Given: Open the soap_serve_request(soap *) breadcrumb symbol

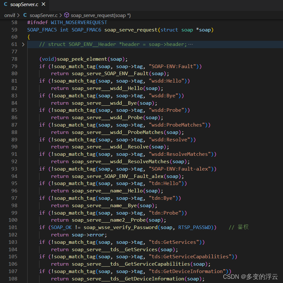Looking at the screenshot, I should 101,15.
